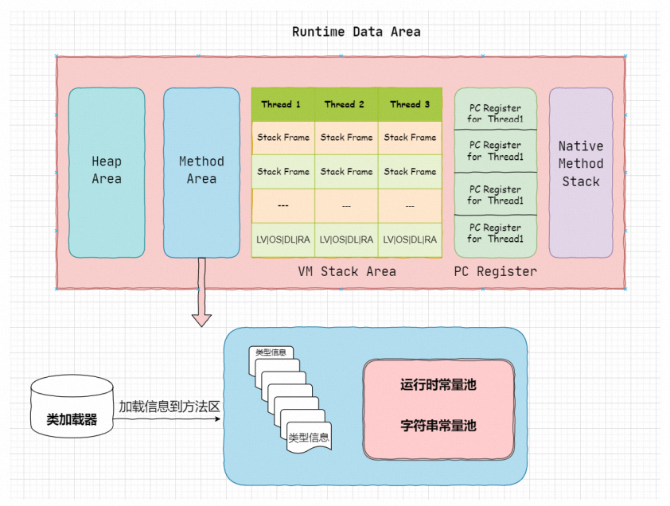The image size is (670, 506).
Task: Click the "Runtime Data Area" title text
Action: [356, 32]
